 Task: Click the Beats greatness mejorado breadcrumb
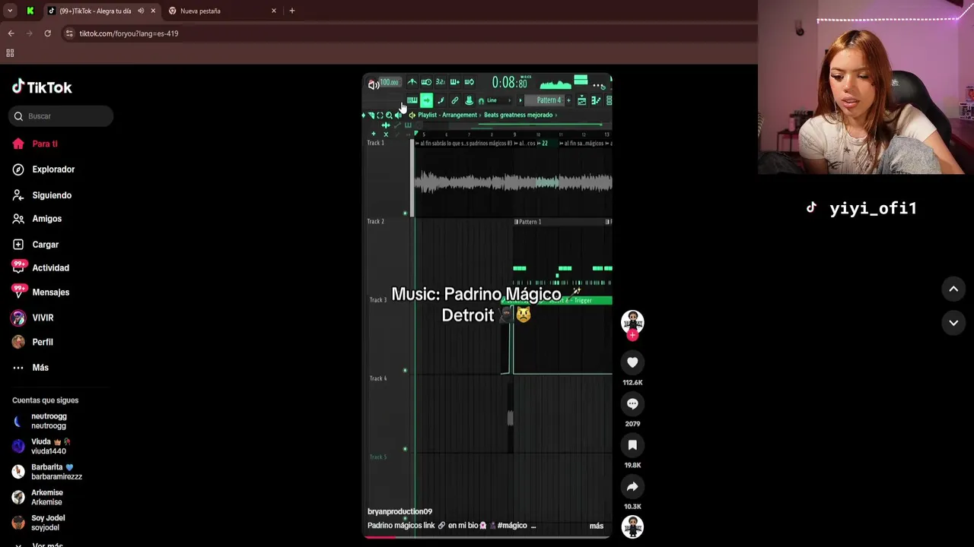tap(518, 115)
